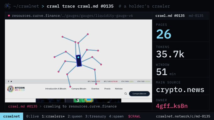Open the Noticias nav item
The width and height of the screenshot is (214, 120).
point(119,89)
